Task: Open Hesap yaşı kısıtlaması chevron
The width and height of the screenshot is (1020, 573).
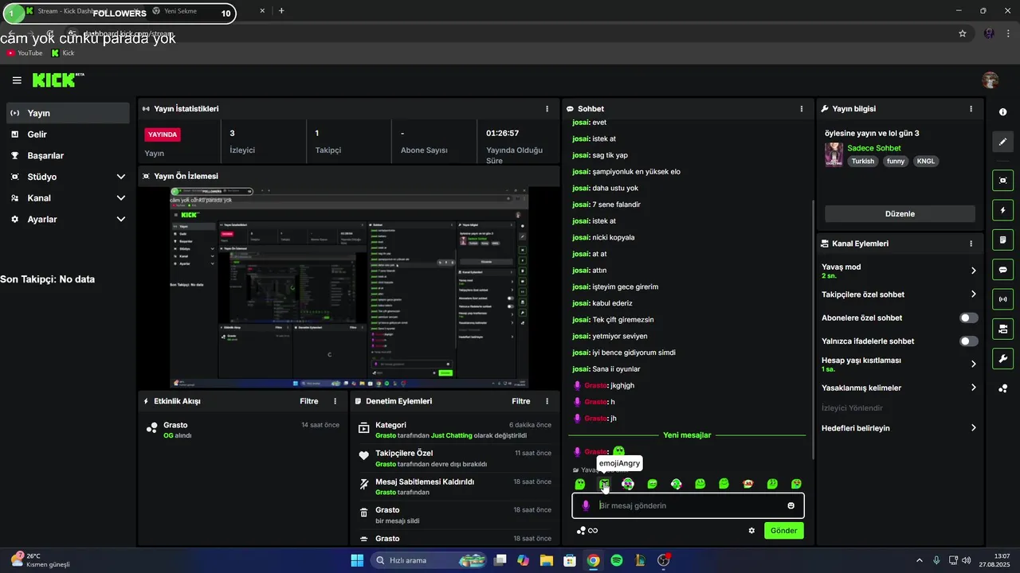Action: click(x=973, y=364)
